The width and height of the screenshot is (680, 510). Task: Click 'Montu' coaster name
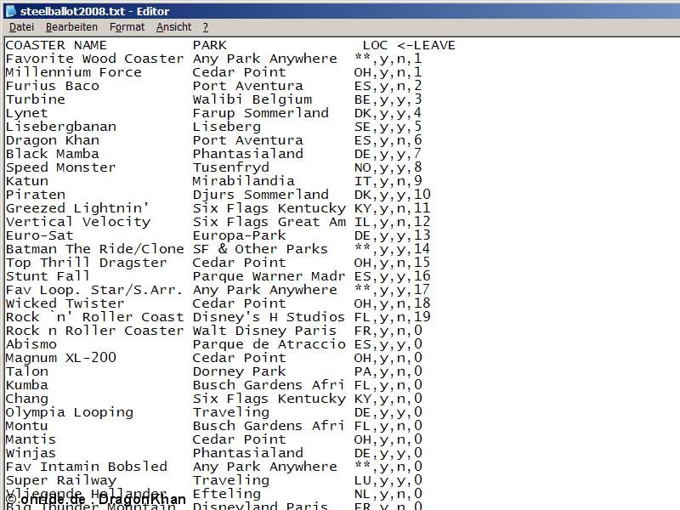[x=27, y=426]
